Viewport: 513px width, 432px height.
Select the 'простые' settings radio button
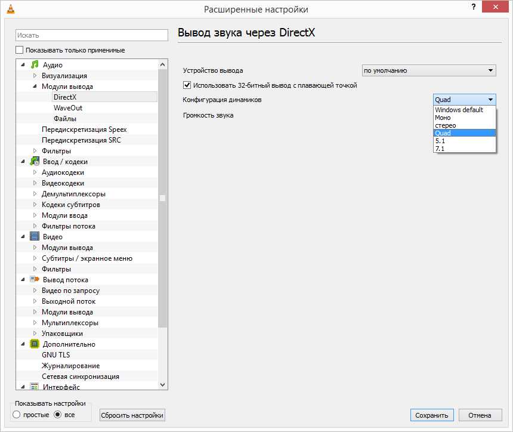17,415
